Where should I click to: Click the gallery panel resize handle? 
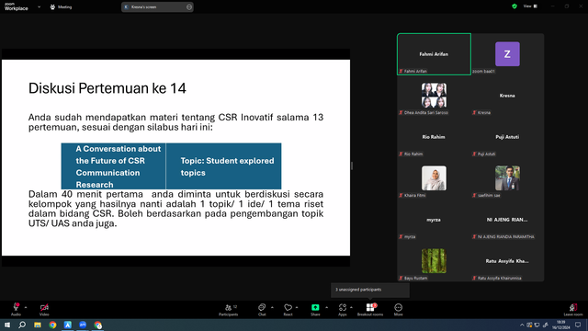click(352, 165)
